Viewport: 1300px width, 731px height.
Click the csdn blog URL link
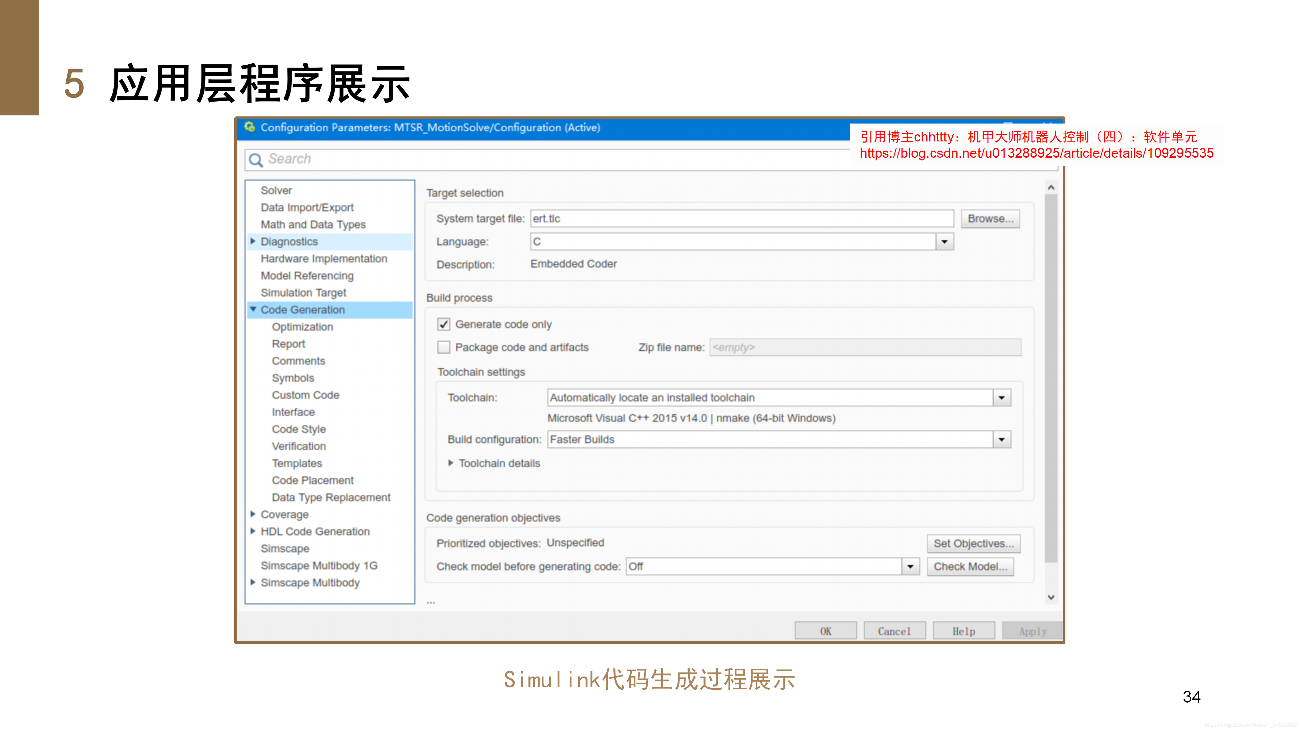[x=1037, y=153]
